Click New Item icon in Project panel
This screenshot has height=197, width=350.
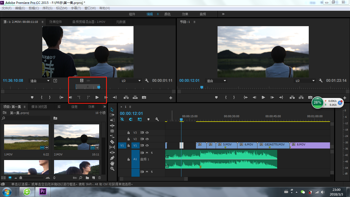(94, 178)
